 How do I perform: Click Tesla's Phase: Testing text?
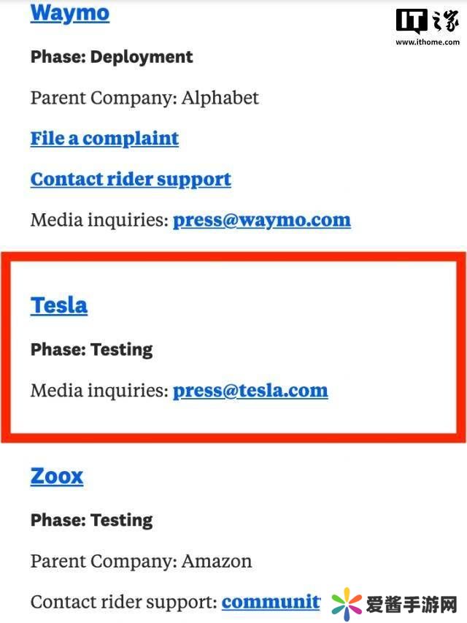click(92, 350)
